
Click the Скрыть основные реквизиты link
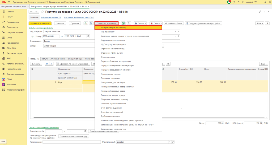[x=41, y=28]
